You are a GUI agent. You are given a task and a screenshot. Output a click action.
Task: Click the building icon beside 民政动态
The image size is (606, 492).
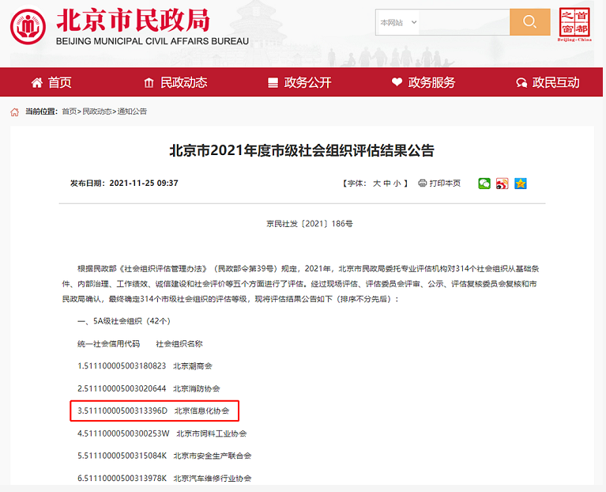point(149,82)
